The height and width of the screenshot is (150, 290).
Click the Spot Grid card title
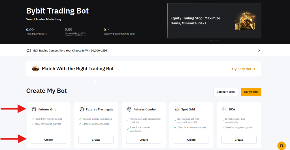pyautogui.click(x=188, y=109)
